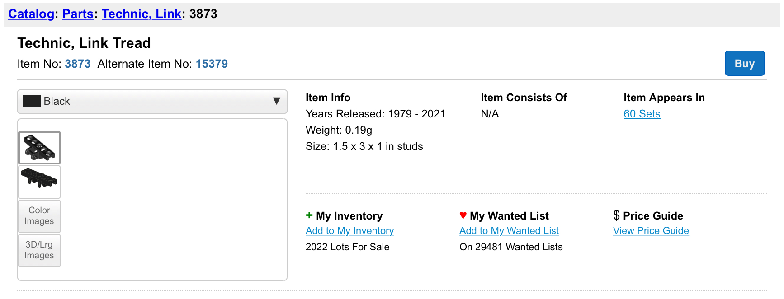Click the green plus My Inventory icon

pos(309,215)
